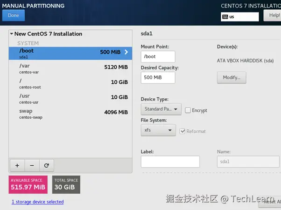Toggle the Encrypt checkbox
The image size is (281, 210).
[188, 110]
